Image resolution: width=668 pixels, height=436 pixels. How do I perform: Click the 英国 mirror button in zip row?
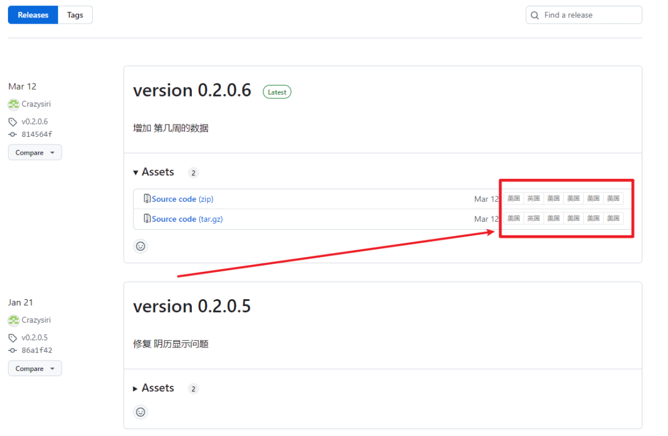pyautogui.click(x=533, y=198)
